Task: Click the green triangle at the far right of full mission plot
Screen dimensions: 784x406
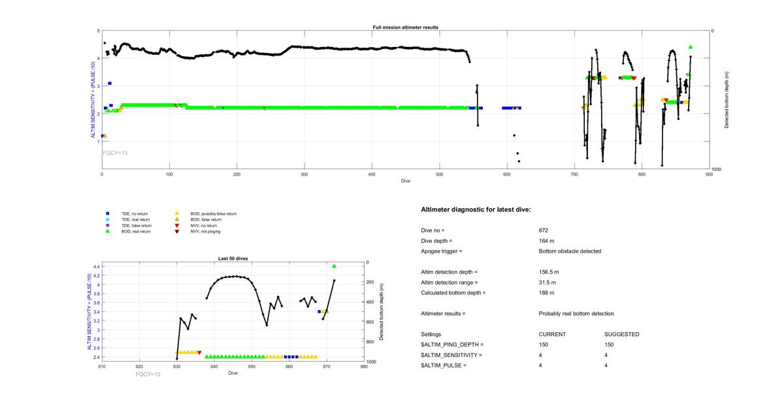Action: click(x=691, y=47)
